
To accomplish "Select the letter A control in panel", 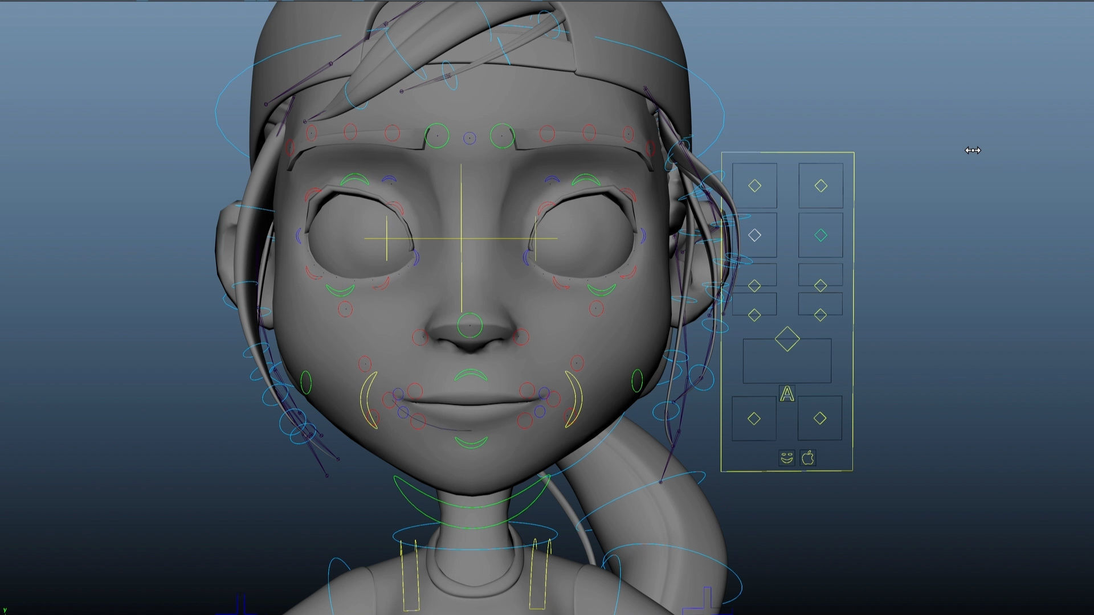I will (787, 393).
